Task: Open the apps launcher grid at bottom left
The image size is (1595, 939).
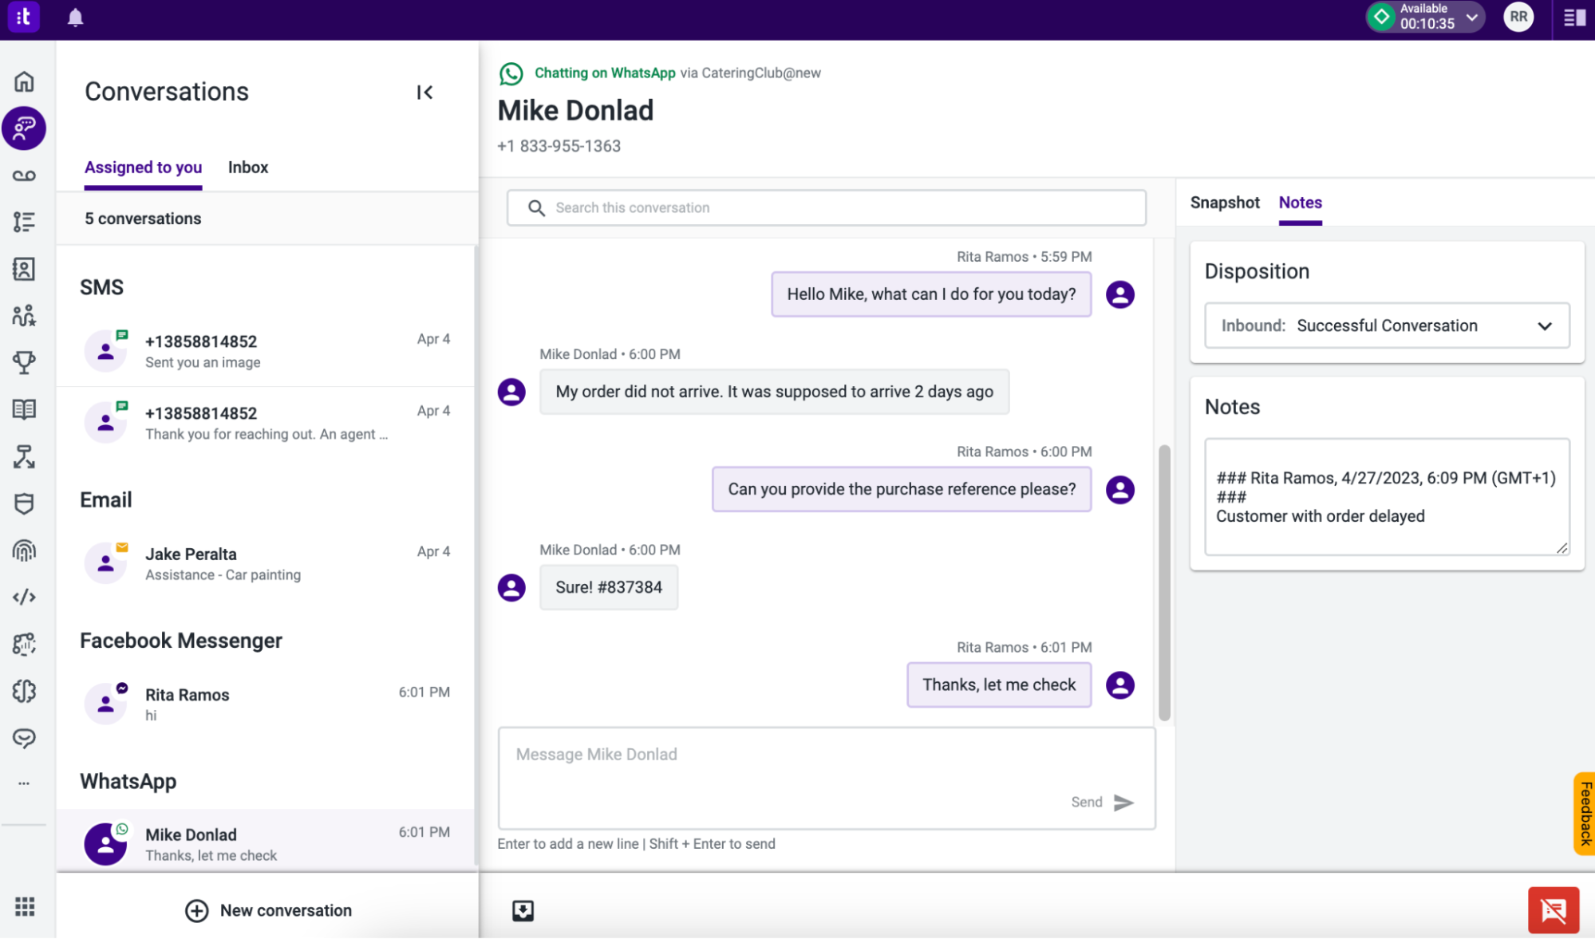Action: (26, 905)
